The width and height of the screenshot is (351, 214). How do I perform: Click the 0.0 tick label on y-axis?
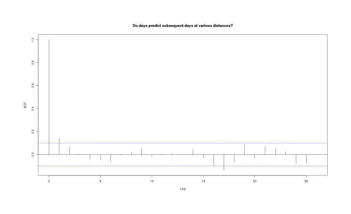click(32, 155)
